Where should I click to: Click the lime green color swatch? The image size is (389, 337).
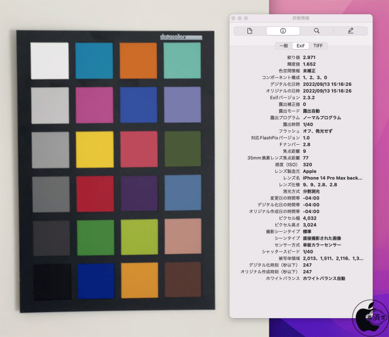[139, 237]
